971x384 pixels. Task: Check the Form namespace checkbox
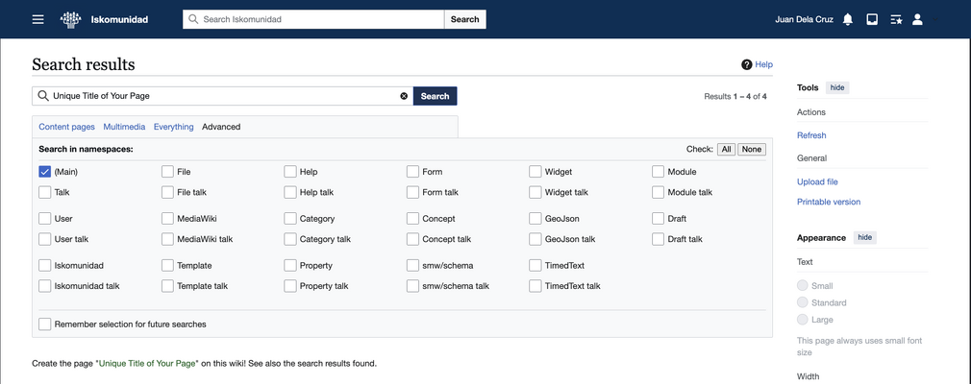click(x=412, y=172)
